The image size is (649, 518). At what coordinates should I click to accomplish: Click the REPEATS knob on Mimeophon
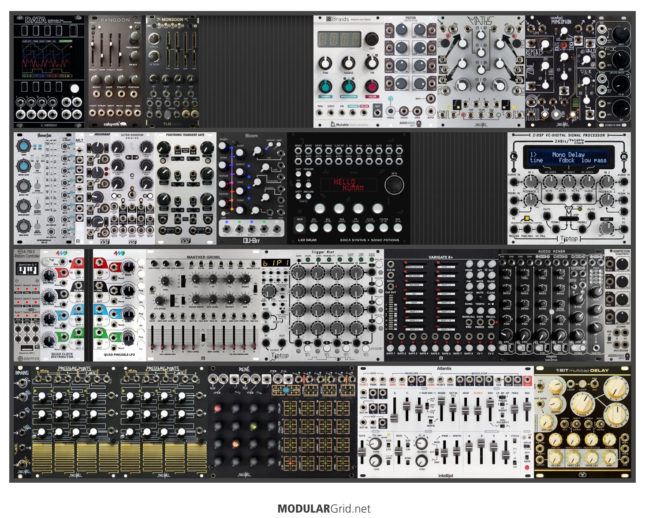[546, 45]
